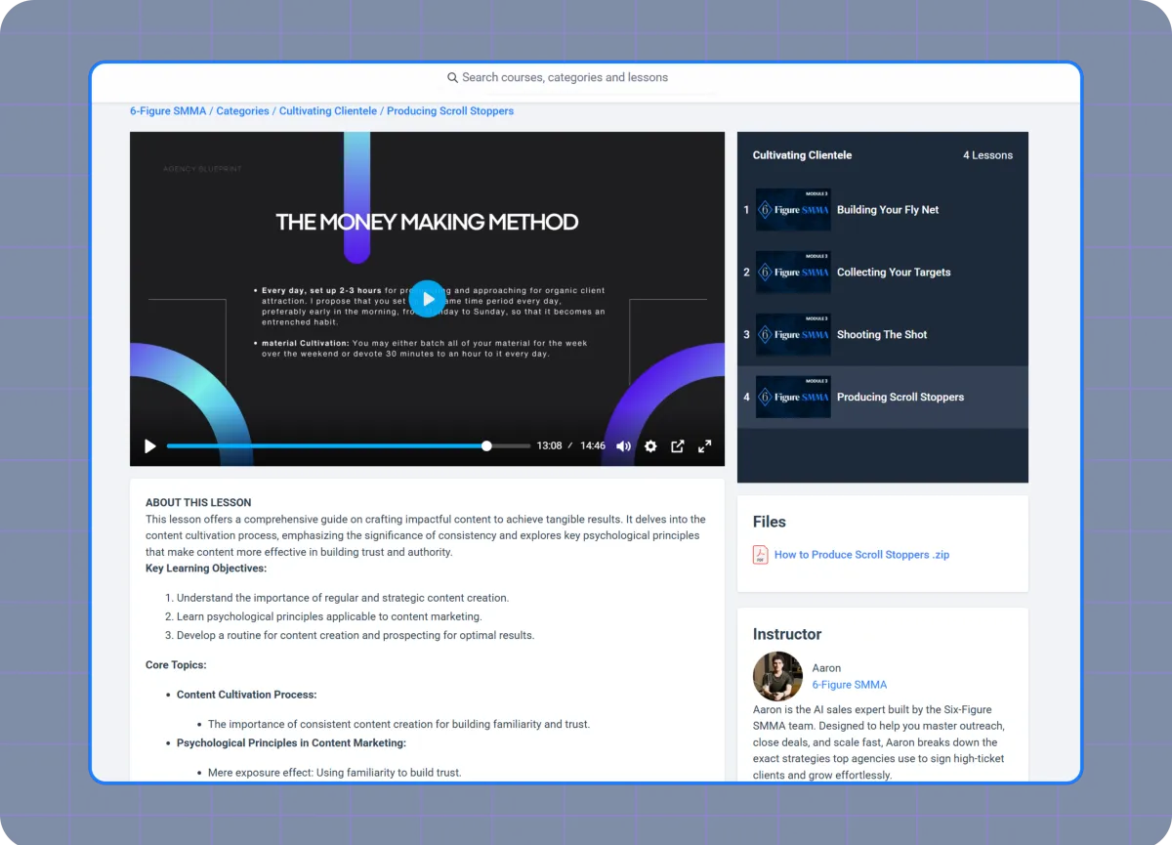The height and width of the screenshot is (845, 1172).
Task: Click the Cultivating Clientele playlist header
Action: (x=802, y=155)
